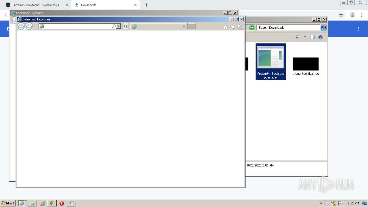Select thoughtpolitical.jpg file

(306, 66)
